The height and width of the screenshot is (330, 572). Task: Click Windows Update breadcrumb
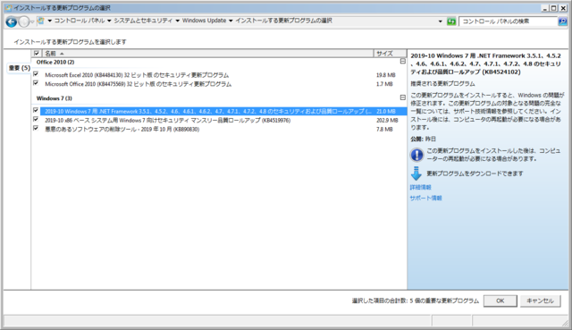[205, 21]
